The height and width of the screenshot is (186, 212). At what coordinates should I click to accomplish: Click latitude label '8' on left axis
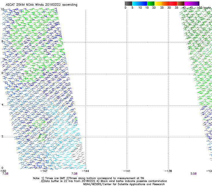click(2, 41)
